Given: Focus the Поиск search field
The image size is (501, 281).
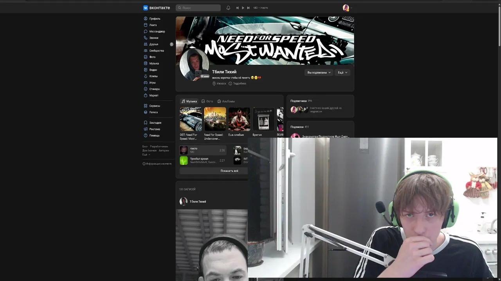Looking at the screenshot, I should (x=198, y=8).
